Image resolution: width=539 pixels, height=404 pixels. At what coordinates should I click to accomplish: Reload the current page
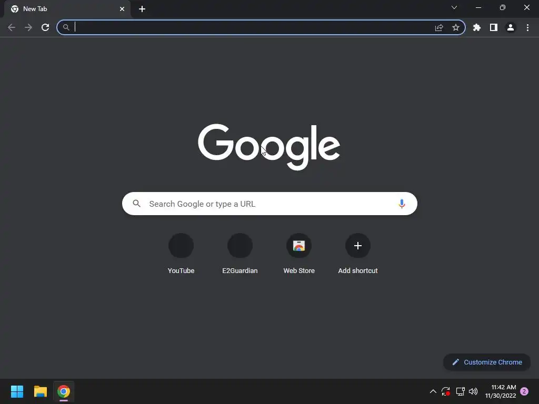(45, 27)
